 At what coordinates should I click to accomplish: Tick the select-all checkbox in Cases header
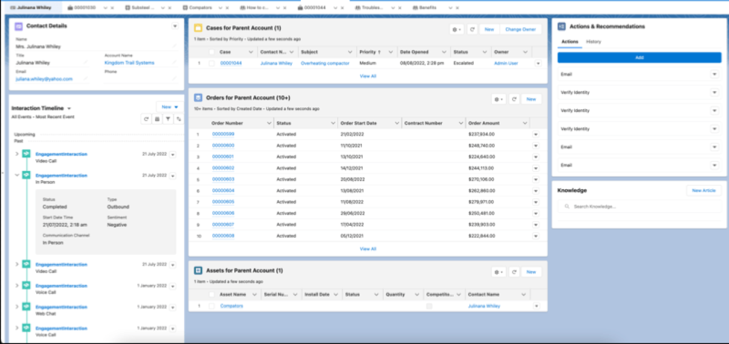click(x=212, y=52)
